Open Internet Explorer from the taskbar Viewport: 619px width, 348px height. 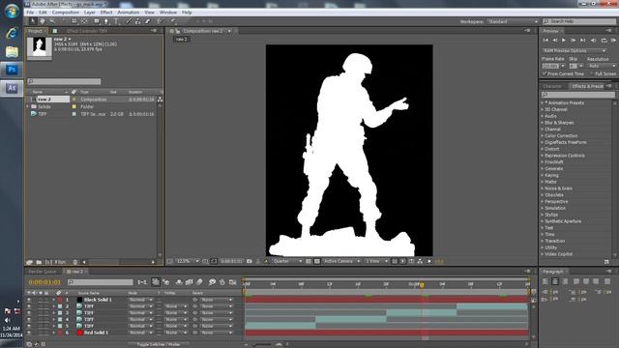[x=12, y=33]
